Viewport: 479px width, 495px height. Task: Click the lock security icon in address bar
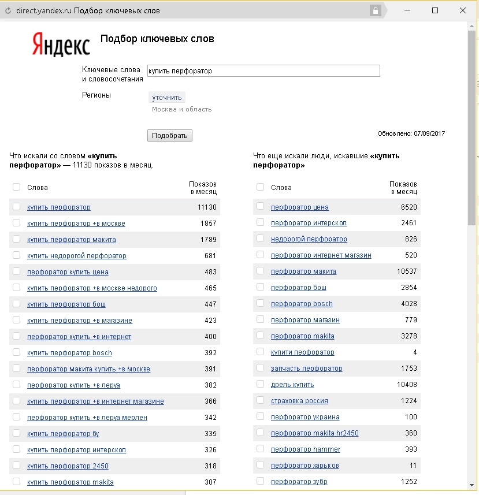click(375, 10)
